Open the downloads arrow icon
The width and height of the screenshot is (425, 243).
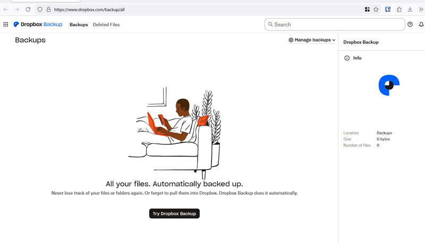point(410,10)
